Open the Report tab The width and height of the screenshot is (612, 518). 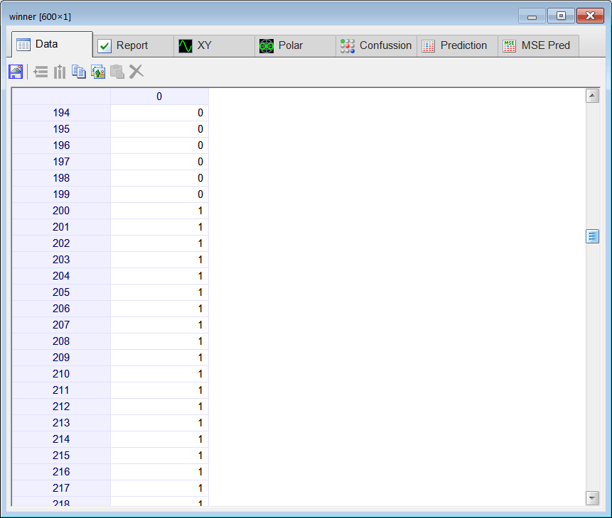(x=134, y=45)
